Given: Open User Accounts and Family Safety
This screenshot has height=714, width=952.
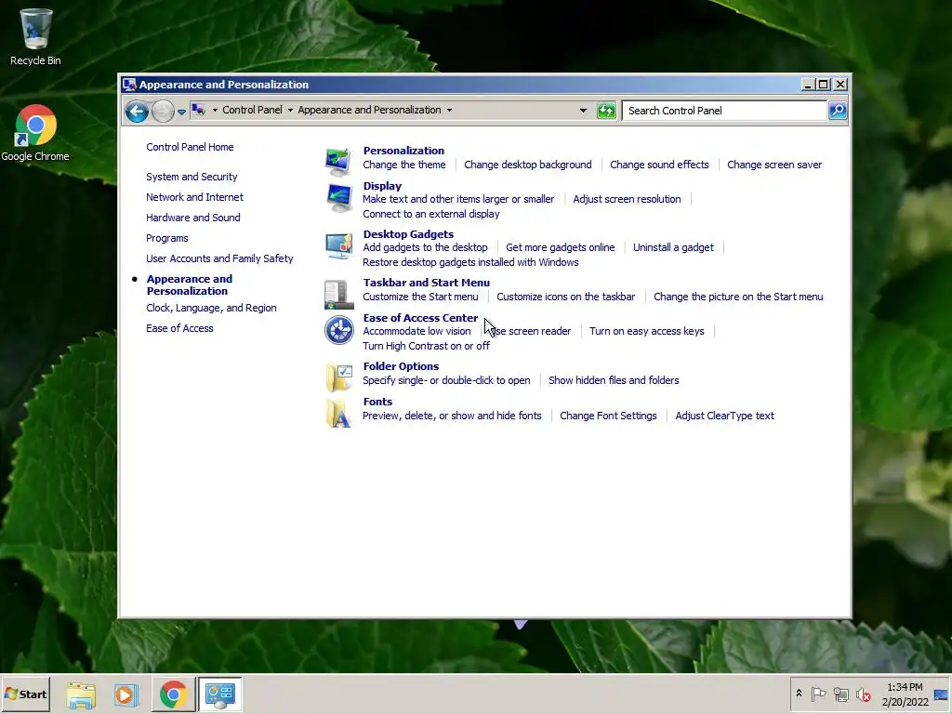Looking at the screenshot, I should coord(219,258).
